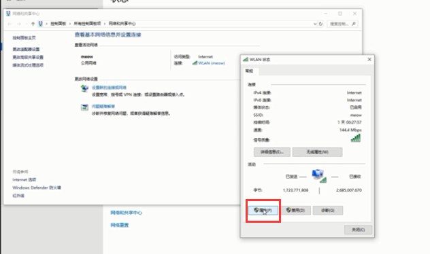
Task: Maximize the 网络和共享中心 window
Action: coord(340,14)
